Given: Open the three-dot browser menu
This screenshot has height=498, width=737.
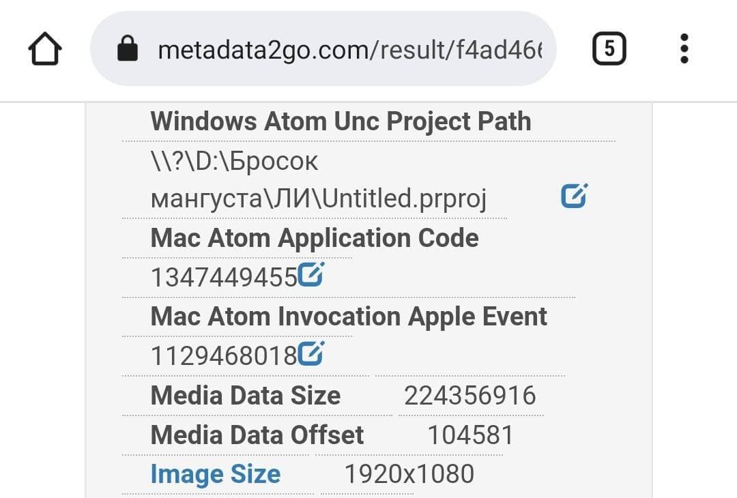Looking at the screenshot, I should [684, 49].
